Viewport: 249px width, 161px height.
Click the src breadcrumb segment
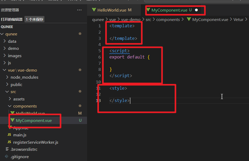click(148, 20)
